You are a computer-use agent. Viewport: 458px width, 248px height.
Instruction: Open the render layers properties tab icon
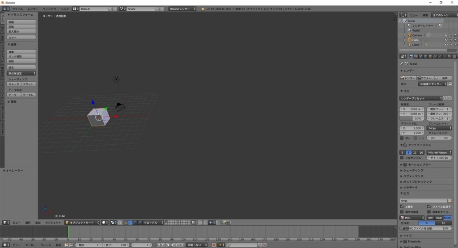(416, 56)
